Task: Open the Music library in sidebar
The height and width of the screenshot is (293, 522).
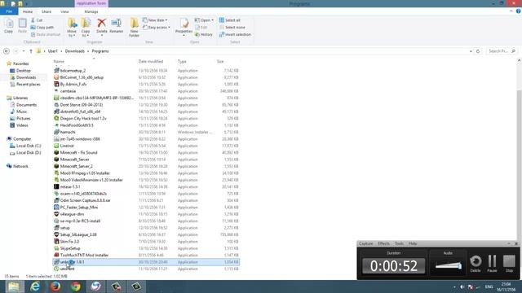Action: (19, 112)
